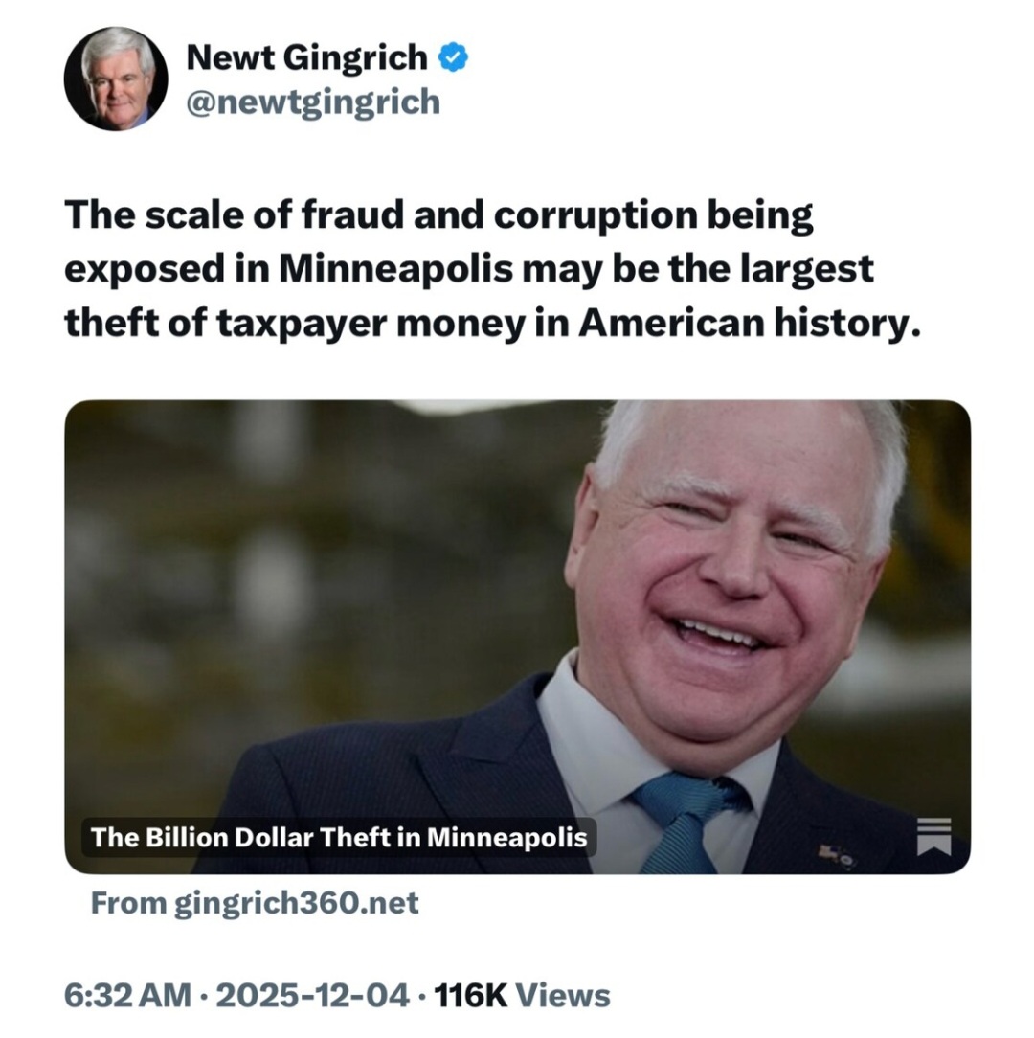The image size is (1034, 1038).
Task: Follow the From gingrich360.net source link
Action: click(255, 903)
